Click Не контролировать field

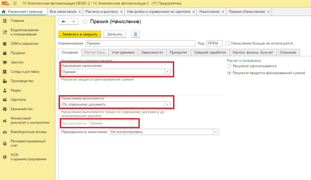(x=161, y=132)
